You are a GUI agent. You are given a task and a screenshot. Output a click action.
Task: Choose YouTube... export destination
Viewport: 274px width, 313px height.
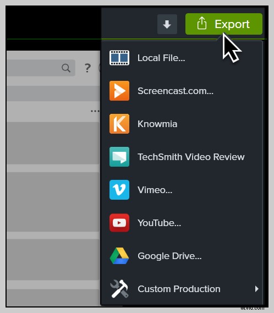182,223
